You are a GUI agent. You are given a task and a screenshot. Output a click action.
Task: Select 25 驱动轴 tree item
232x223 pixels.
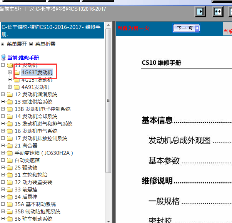pyautogui.click(x=26, y=168)
